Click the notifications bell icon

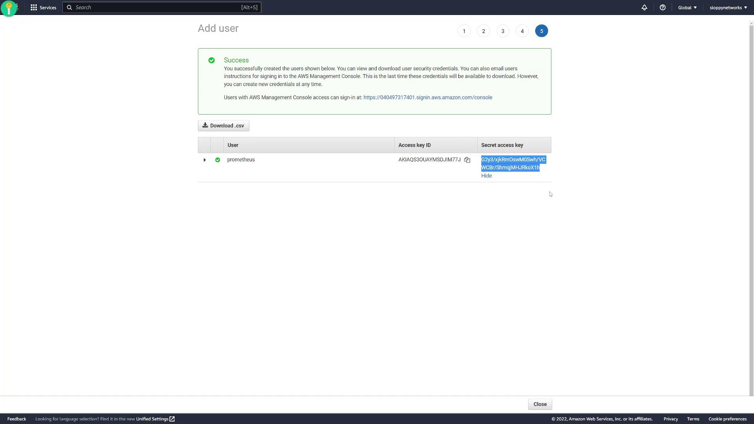pyautogui.click(x=644, y=7)
